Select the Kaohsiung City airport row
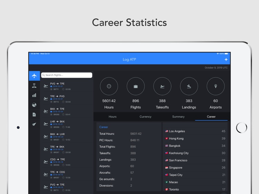This screenshot has height=194, width=259. [x=195, y=153]
